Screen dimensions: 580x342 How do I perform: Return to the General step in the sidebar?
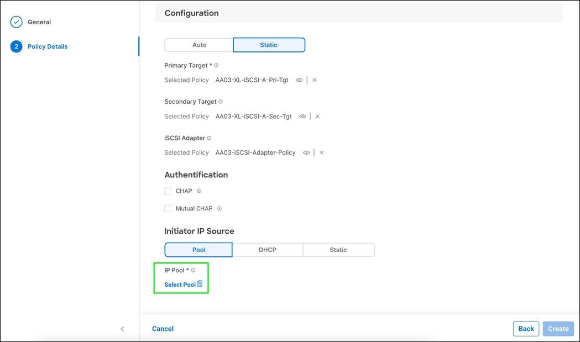click(x=38, y=22)
